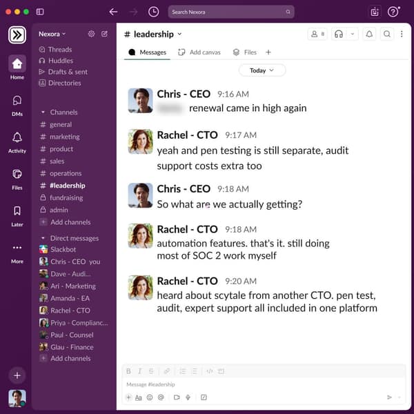Screen dimensions: 414x414
Task: Click the new message compose icon
Action: tap(105, 34)
